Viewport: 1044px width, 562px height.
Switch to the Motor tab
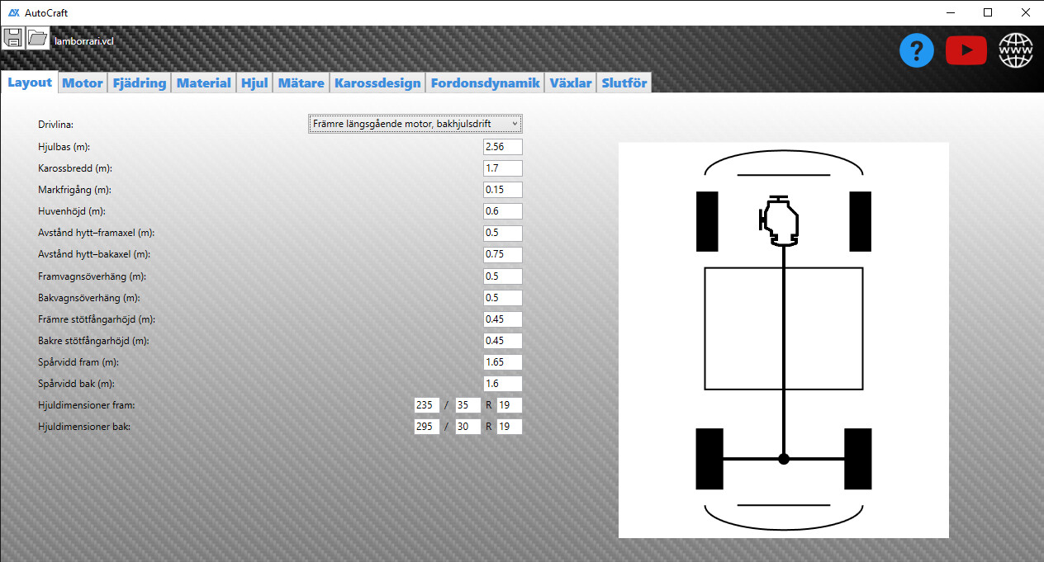pyautogui.click(x=83, y=83)
